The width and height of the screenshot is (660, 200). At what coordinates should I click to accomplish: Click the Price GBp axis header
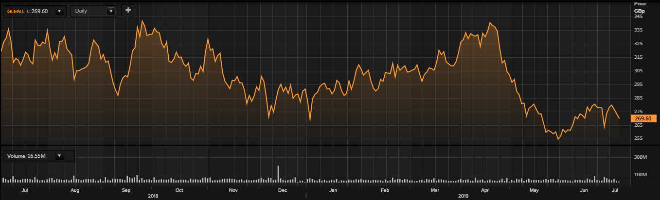(640, 6)
